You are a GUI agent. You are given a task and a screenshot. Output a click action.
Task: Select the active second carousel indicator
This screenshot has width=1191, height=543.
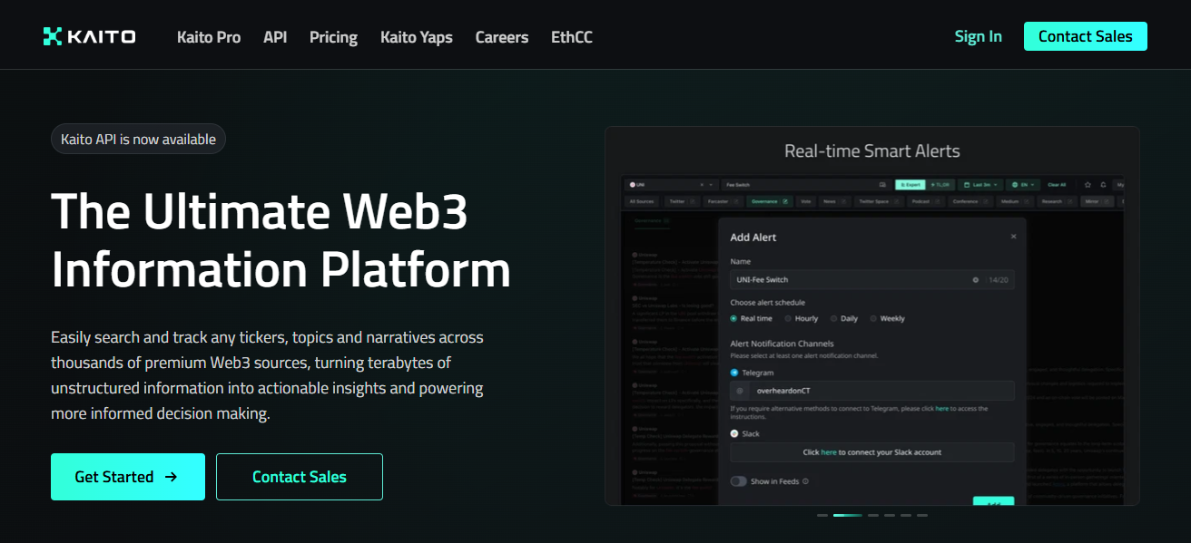click(847, 515)
